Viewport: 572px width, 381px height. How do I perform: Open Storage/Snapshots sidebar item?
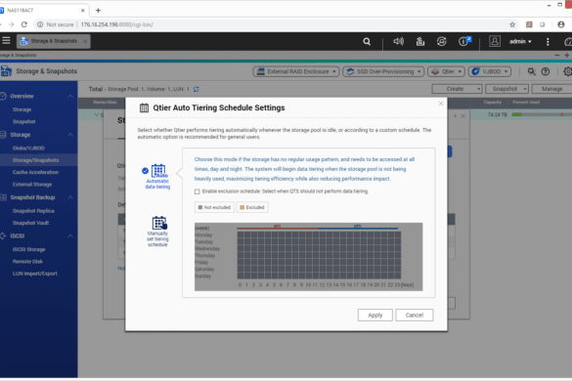(35, 160)
